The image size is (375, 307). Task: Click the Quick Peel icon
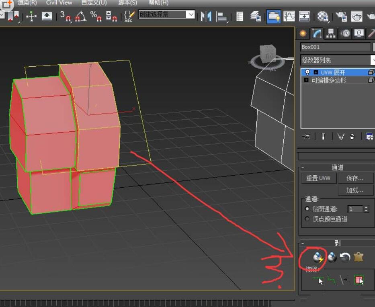tap(318, 257)
